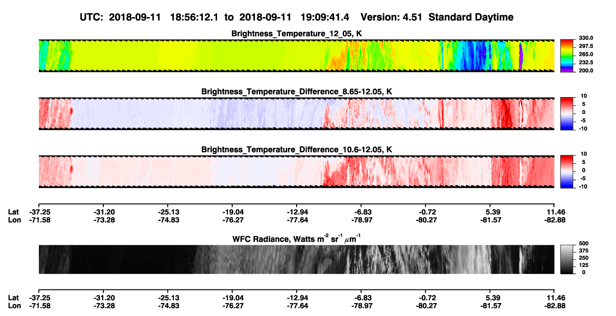Screen dimensions: 616x316
Task: Click the 265.0 color bar label
Action: point(586,54)
